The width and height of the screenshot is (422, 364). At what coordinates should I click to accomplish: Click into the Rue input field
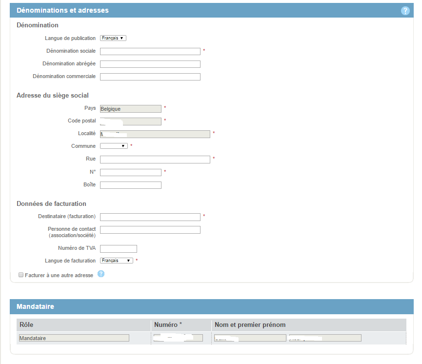155,160
